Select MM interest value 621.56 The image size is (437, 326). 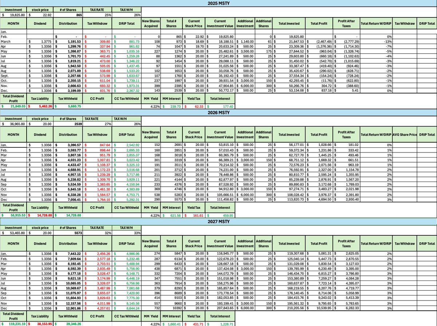pos(172,215)
